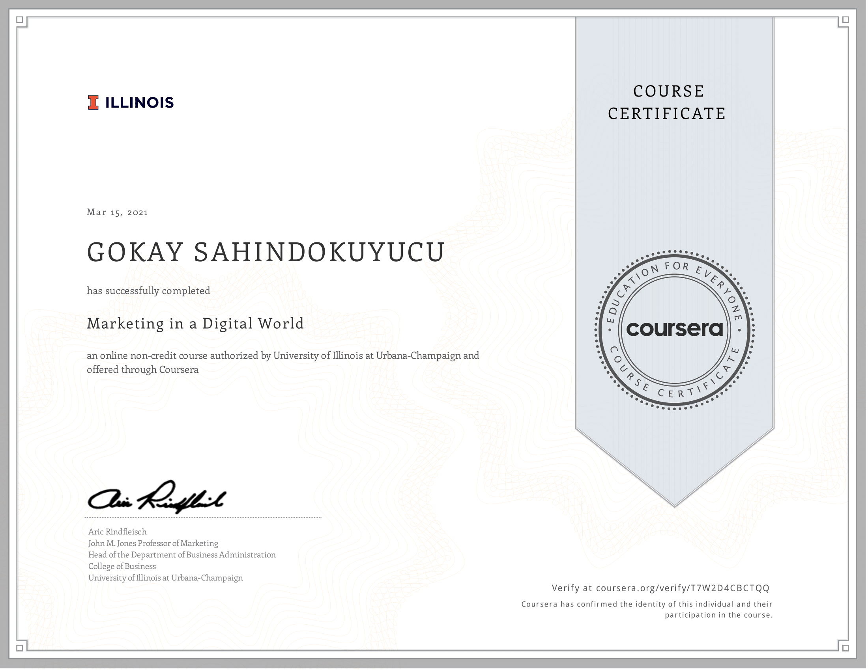Click the Aric Rindfleisch signature
This screenshot has height=670, width=868.
(x=157, y=499)
